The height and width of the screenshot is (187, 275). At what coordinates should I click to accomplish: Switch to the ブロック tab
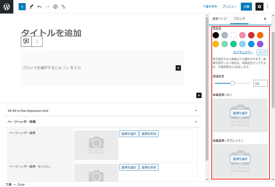point(239,19)
